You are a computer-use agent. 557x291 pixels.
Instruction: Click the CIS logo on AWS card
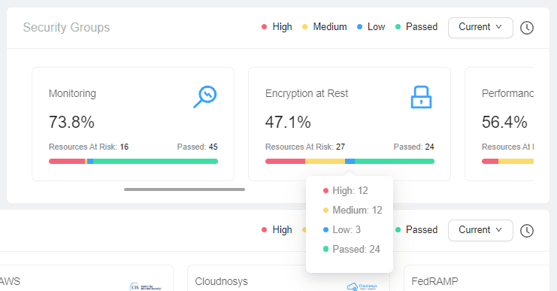[145, 286]
